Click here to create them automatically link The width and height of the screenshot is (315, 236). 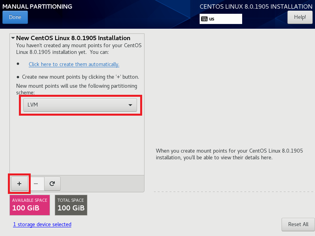74,64
